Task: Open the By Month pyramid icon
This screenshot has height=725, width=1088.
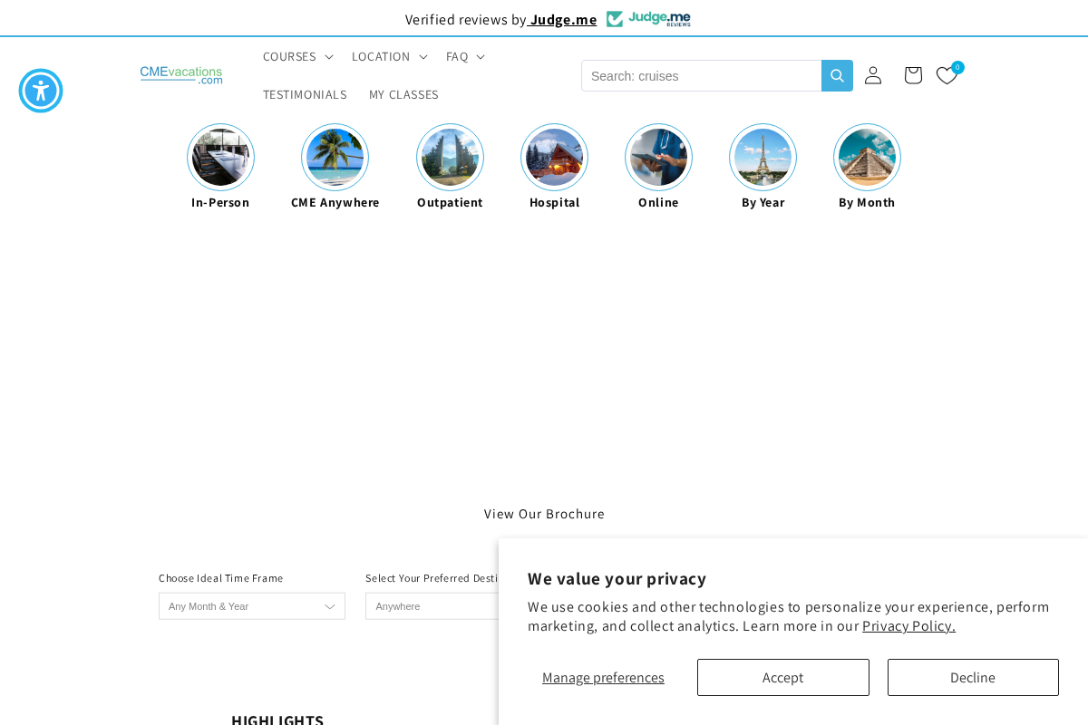Action: pyautogui.click(x=867, y=157)
